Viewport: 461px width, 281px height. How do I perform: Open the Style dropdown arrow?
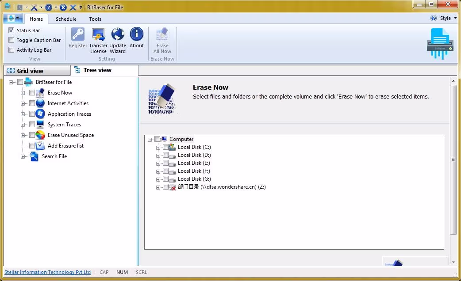coord(455,18)
